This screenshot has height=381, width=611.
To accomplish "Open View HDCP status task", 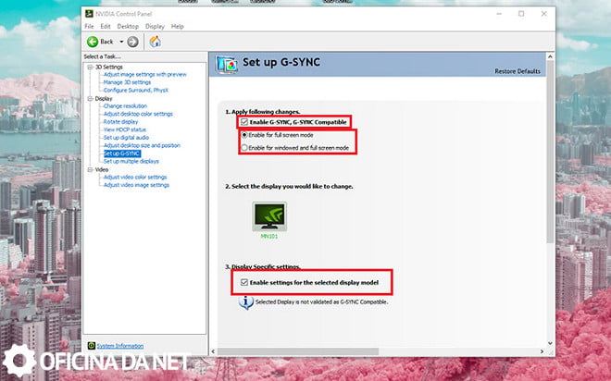I will click(x=125, y=129).
